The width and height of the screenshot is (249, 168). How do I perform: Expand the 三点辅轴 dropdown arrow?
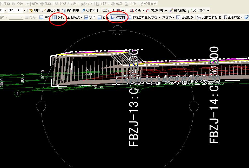(166, 11)
